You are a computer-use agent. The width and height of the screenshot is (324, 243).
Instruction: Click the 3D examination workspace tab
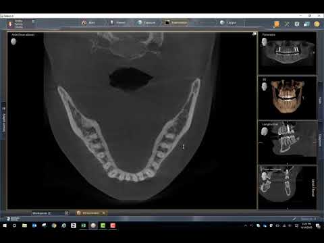pos(91,213)
